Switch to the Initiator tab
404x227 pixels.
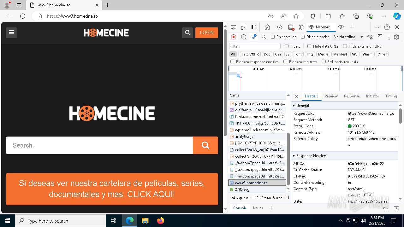372,96
